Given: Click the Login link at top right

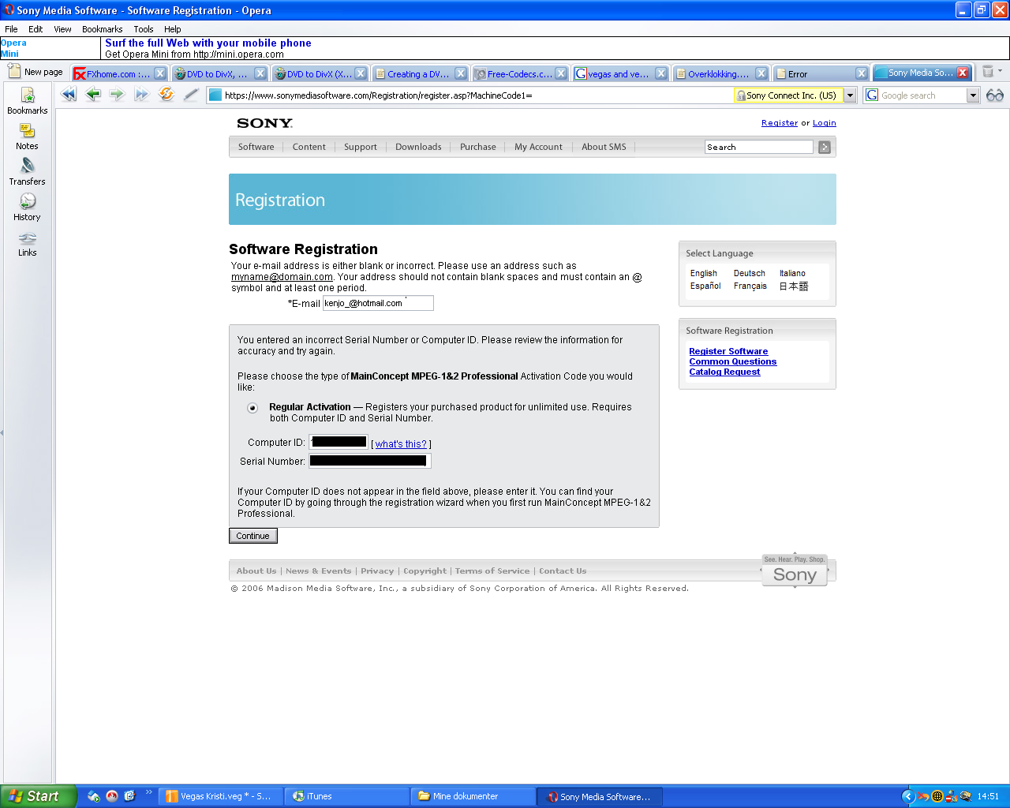Looking at the screenshot, I should (825, 123).
